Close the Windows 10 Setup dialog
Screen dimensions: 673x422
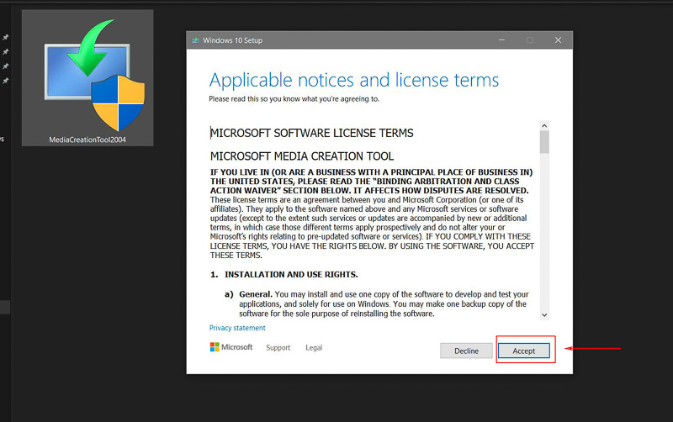click(558, 40)
